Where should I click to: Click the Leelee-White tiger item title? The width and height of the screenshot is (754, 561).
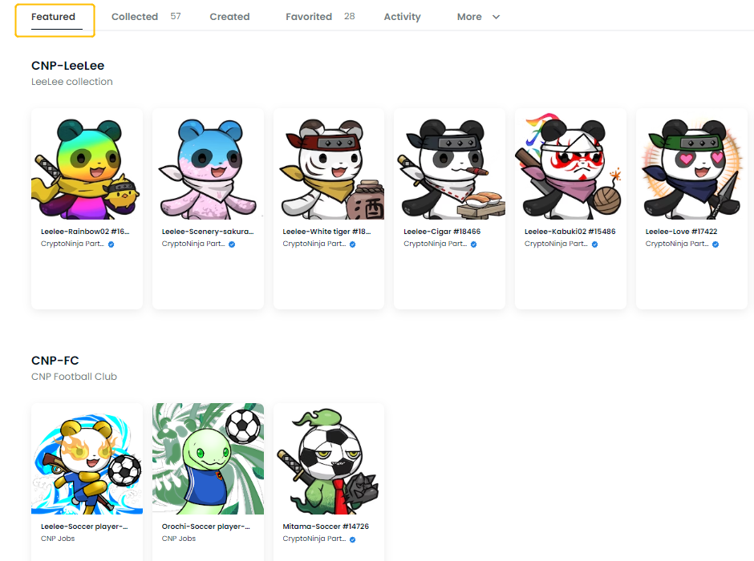[x=327, y=232]
